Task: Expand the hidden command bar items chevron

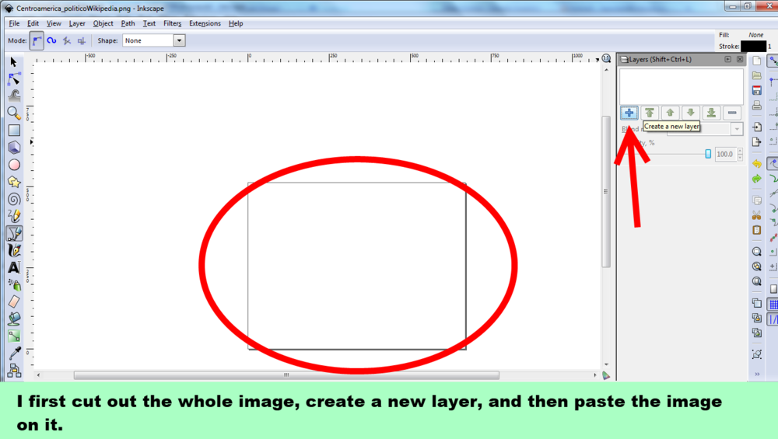Action: pos(756,375)
